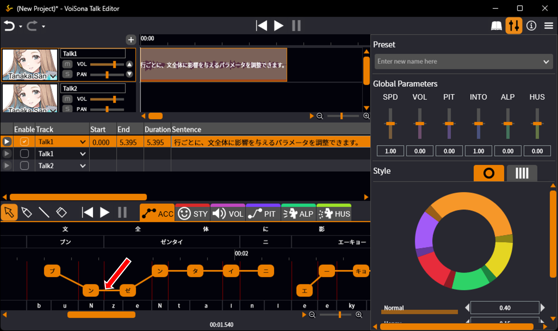Click the SPD global parameter slider

[390, 124]
